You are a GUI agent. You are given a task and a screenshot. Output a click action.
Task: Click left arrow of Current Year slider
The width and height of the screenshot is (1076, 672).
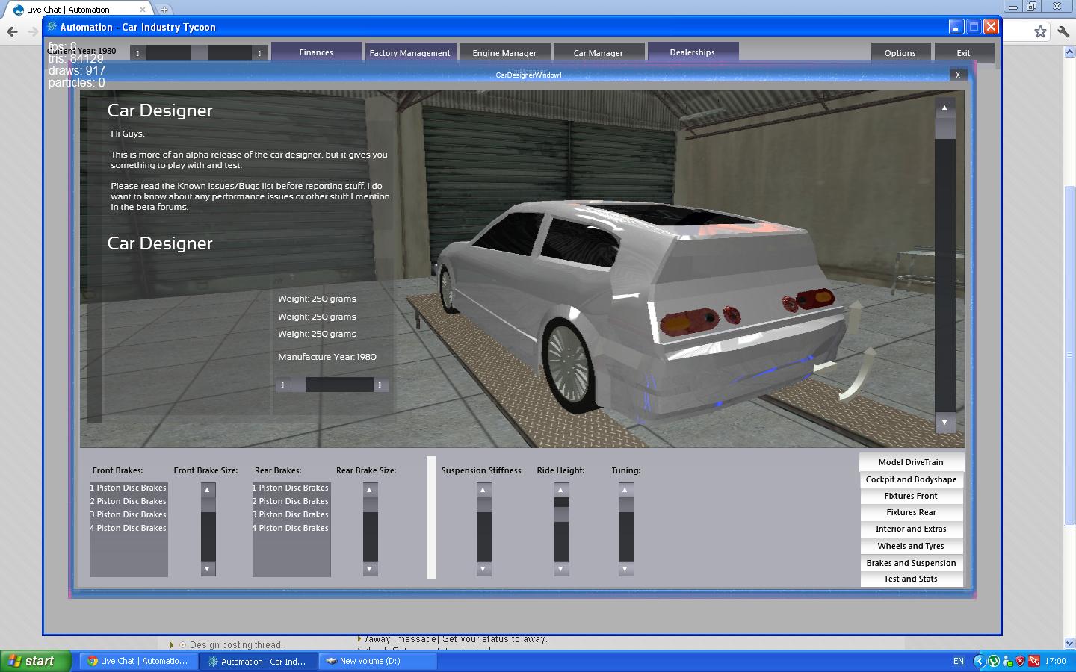137,53
